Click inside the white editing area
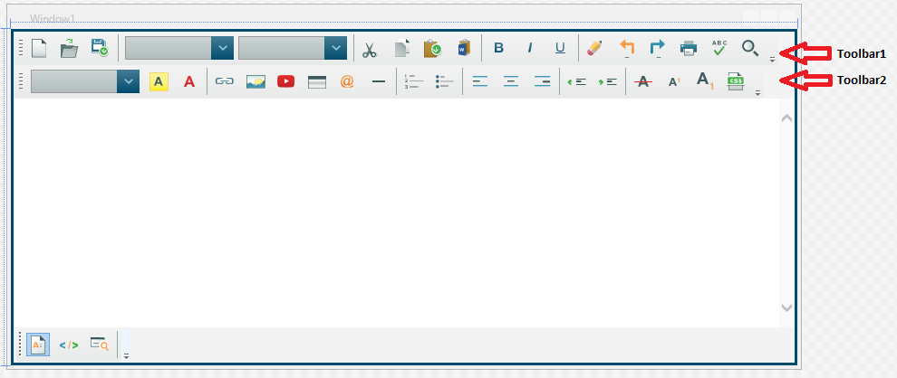Screen dimensions: 897x378 [396, 213]
